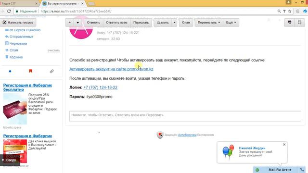
Task: Open message in new window icon
Action: pyautogui.click(x=299, y=23)
